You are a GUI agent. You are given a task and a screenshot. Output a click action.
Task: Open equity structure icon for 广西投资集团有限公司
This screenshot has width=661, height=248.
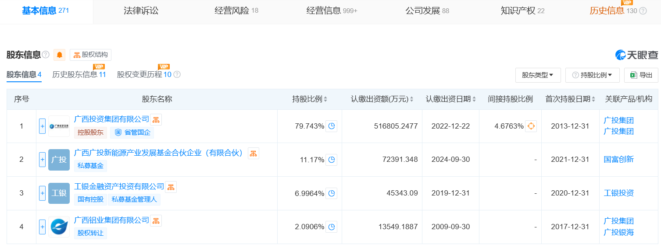point(156,119)
